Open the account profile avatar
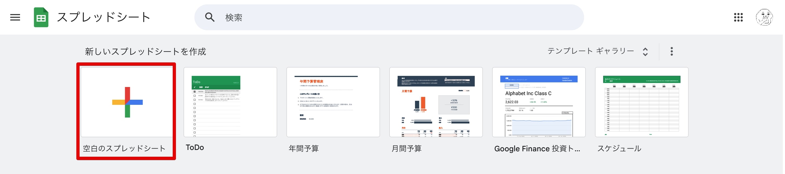This screenshot has width=785, height=174. tap(766, 17)
